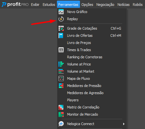This screenshot has height=129, width=145.
Task: Click the Nelogica Connect chat bubble icon
Action: [61, 124]
